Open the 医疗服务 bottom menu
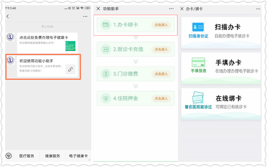This screenshot has height=167, width=267. click(27, 156)
